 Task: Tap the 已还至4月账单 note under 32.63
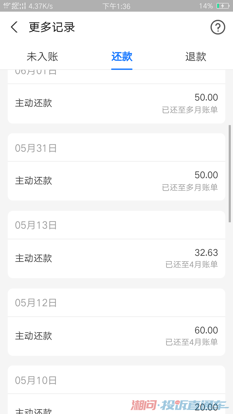click(x=192, y=264)
